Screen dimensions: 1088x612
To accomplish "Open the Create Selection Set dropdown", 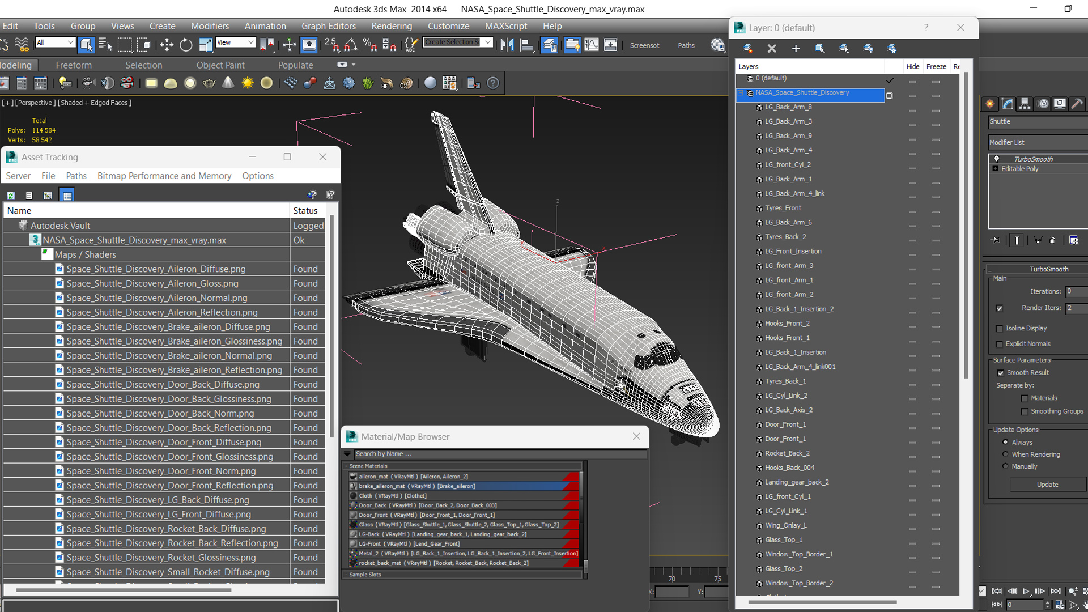I will point(458,42).
